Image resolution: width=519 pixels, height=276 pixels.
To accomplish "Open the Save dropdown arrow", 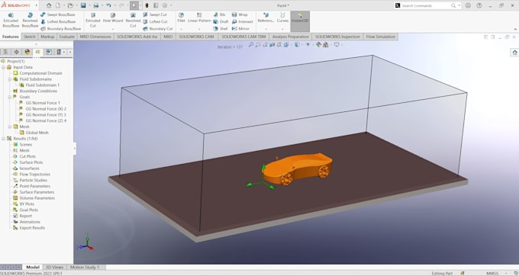I will [89, 5].
